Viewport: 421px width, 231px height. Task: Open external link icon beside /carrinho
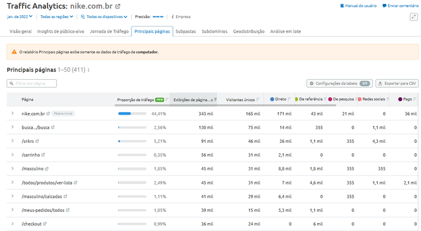pos(43,155)
